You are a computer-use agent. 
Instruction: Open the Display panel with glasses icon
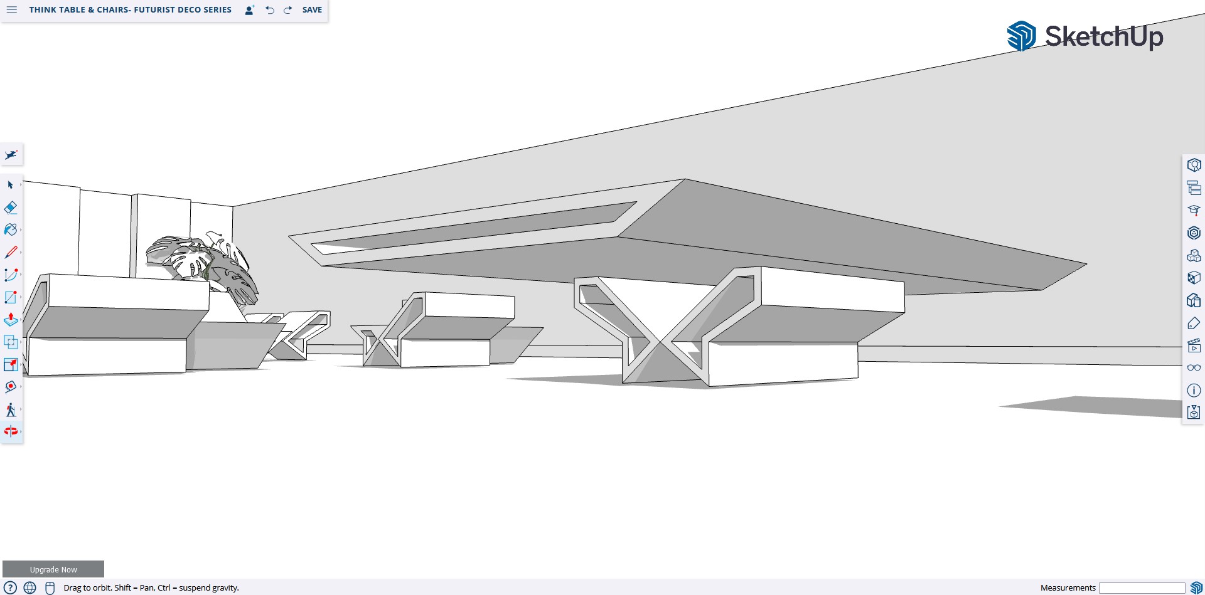[x=1194, y=368]
